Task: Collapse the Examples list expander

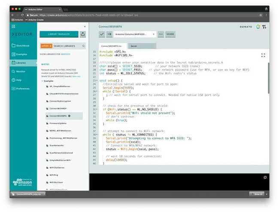Action: (x=42, y=81)
